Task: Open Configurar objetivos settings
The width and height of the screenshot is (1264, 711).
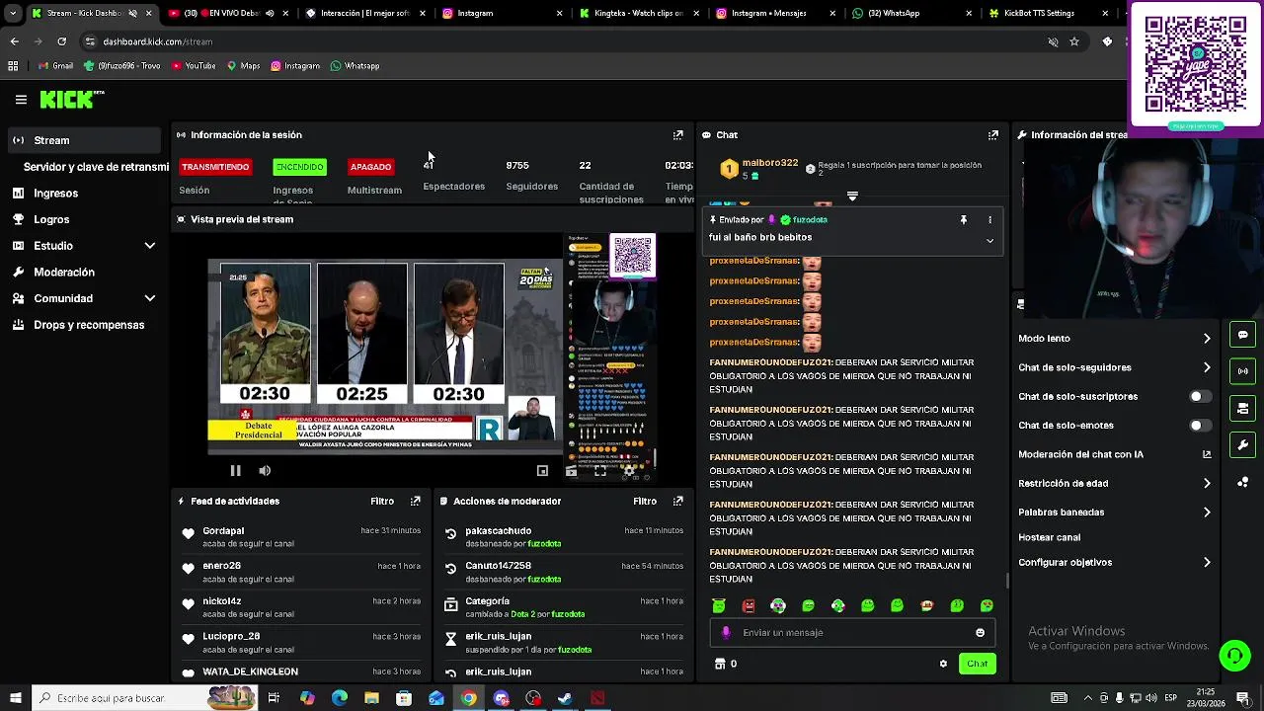Action: (1114, 563)
